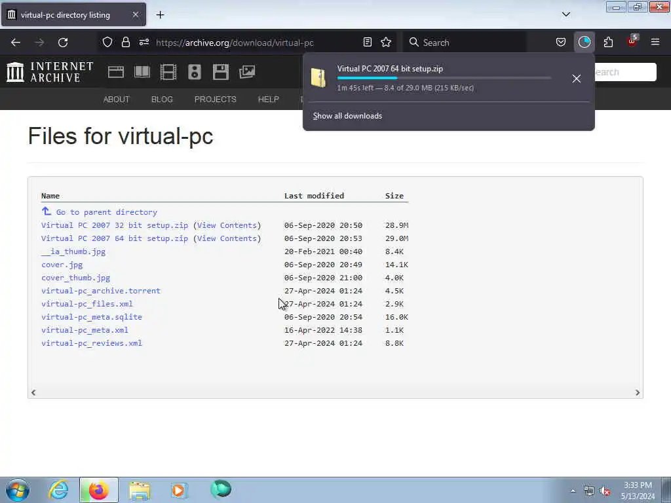Download virtual-pc_archive.torrent
The height and width of the screenshot is (503, 671).
coord(101,291)
